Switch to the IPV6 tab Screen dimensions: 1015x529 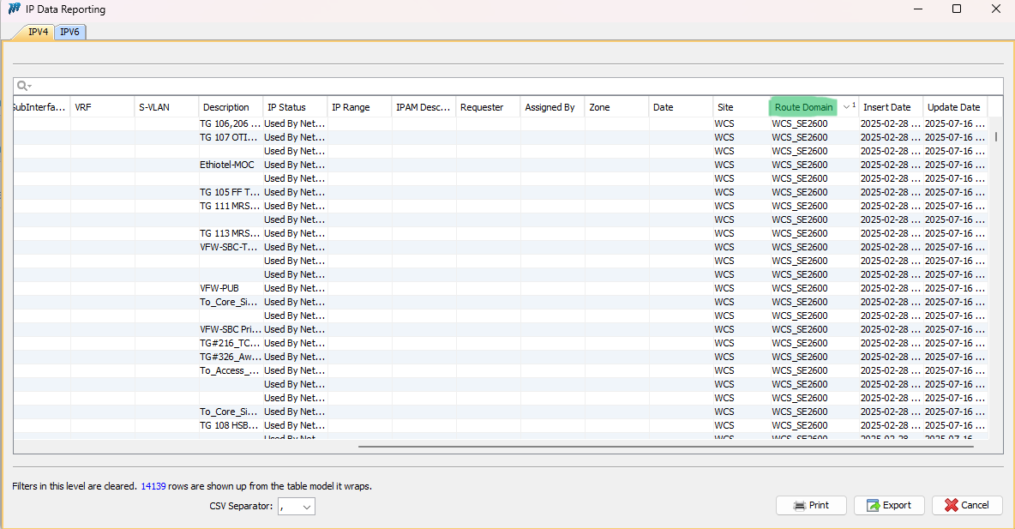[69, 32]
